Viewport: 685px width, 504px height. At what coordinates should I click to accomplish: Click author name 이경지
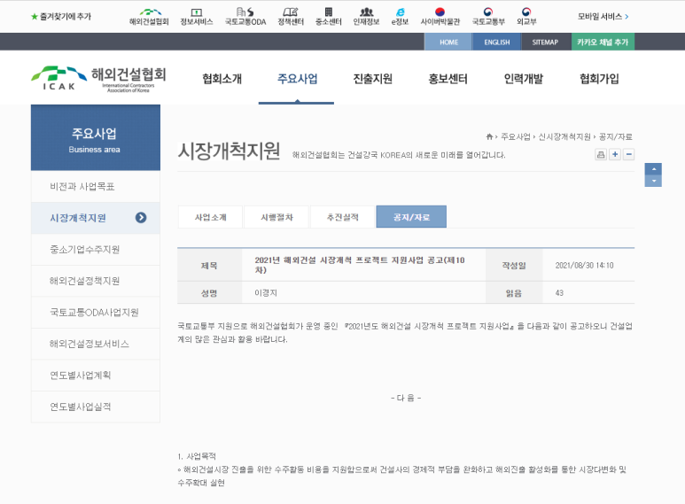(x=266, y=293)
